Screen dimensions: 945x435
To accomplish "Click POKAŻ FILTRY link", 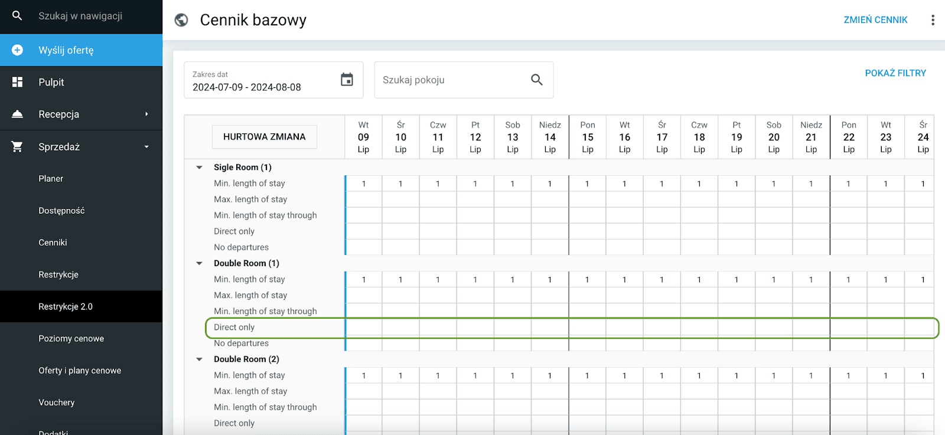I will tap(895, 73).
